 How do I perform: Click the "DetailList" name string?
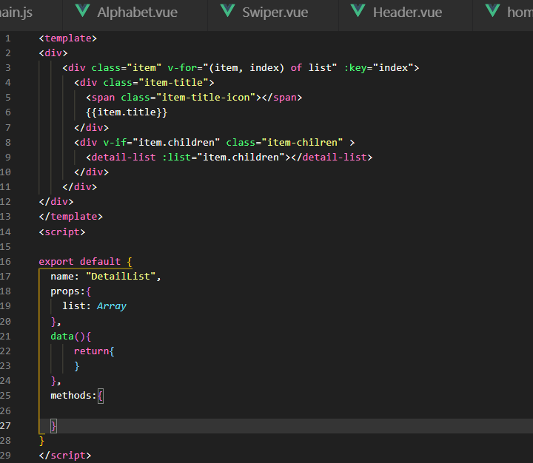click(121, 276)
